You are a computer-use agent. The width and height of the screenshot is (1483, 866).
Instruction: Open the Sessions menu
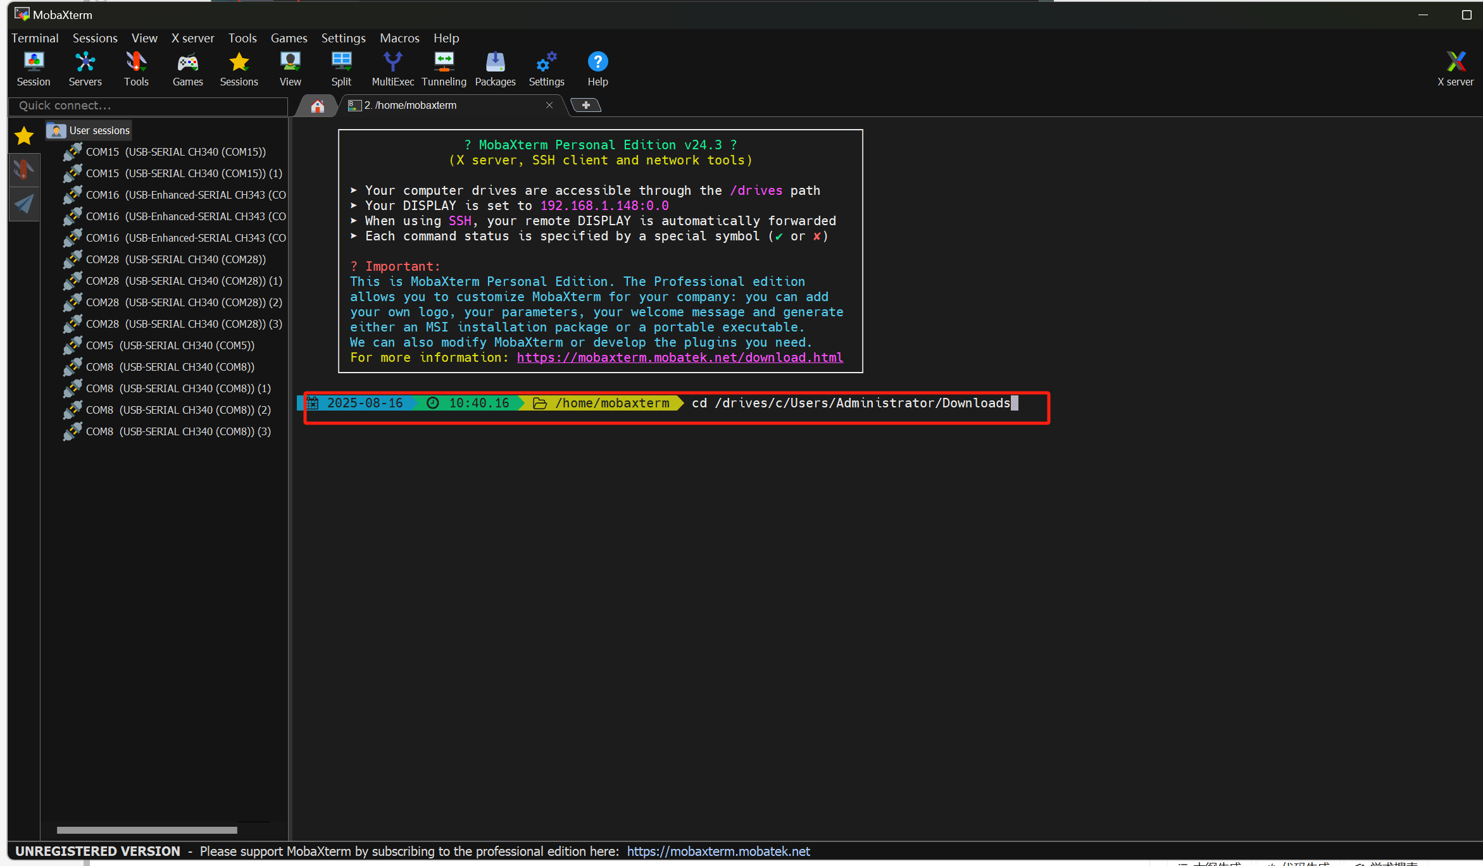95,38
